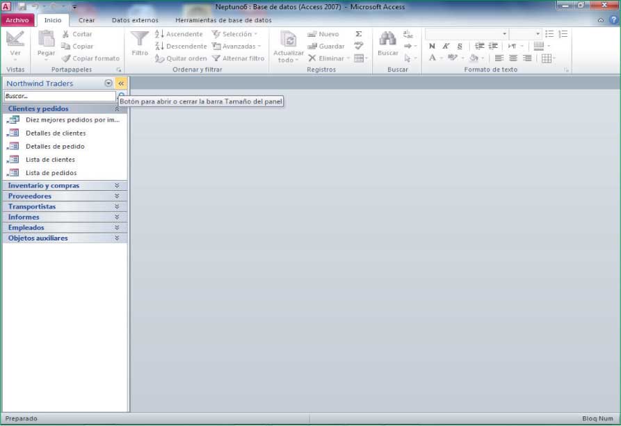Image resolution: width=621 pixels, height=426 pixels.
Task: Open Herramientas de base de datos tab
Action: (223, 20)
